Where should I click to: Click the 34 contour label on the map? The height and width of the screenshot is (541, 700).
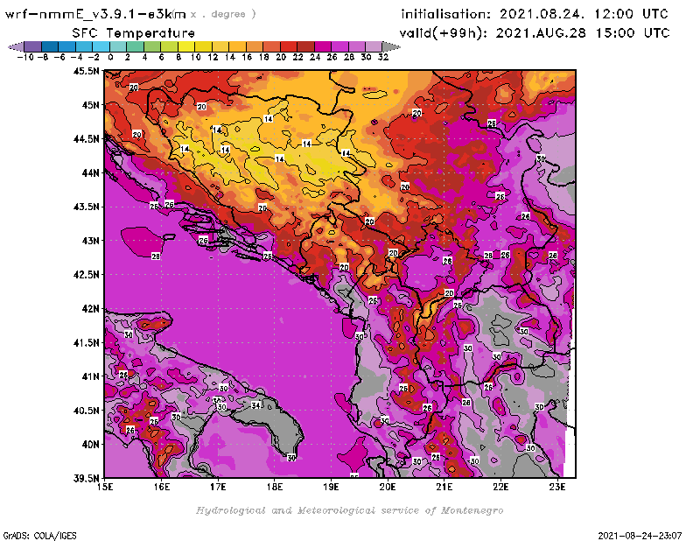(255, 405)
